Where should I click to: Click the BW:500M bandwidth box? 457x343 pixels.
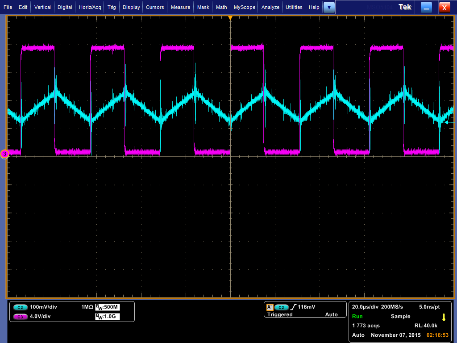coord(108,307)
